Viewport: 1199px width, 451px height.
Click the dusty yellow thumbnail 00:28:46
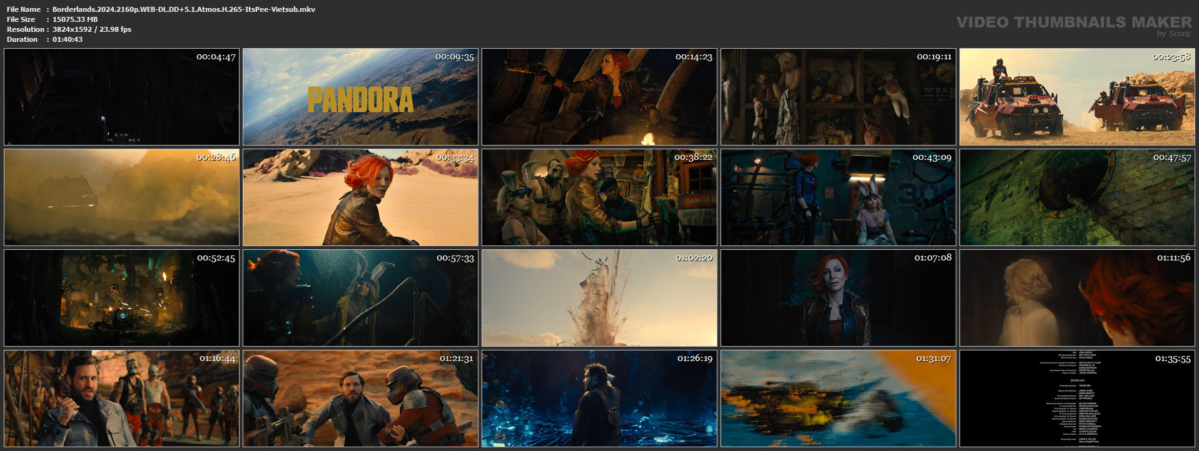click(121, 197)
